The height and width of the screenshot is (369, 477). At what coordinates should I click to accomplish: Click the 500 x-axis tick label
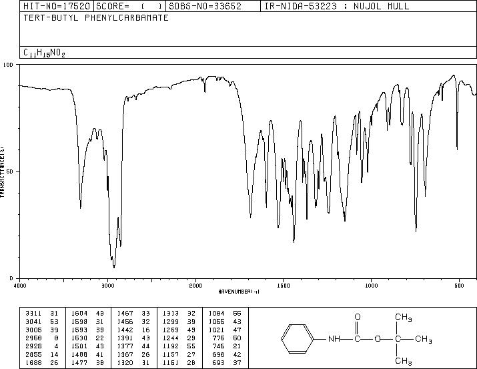(459, 286)
